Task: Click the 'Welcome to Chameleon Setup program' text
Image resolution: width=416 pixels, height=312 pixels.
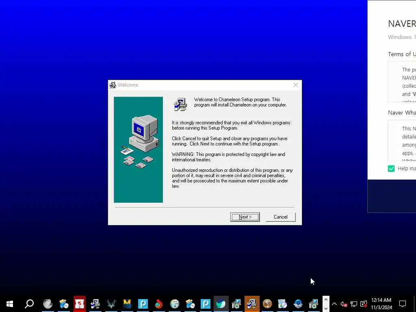Action: [x=240, y=102]
